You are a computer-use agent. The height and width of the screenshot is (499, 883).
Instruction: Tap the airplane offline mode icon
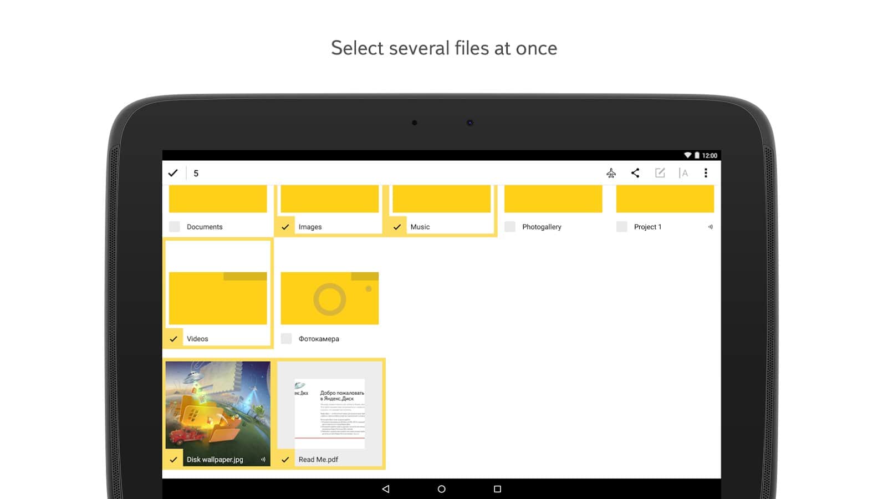[611, 173]
